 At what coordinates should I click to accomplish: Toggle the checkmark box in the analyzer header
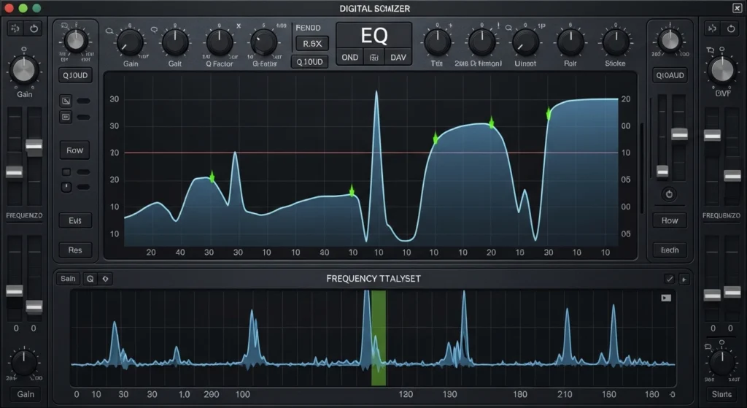(x=670, y=280)
